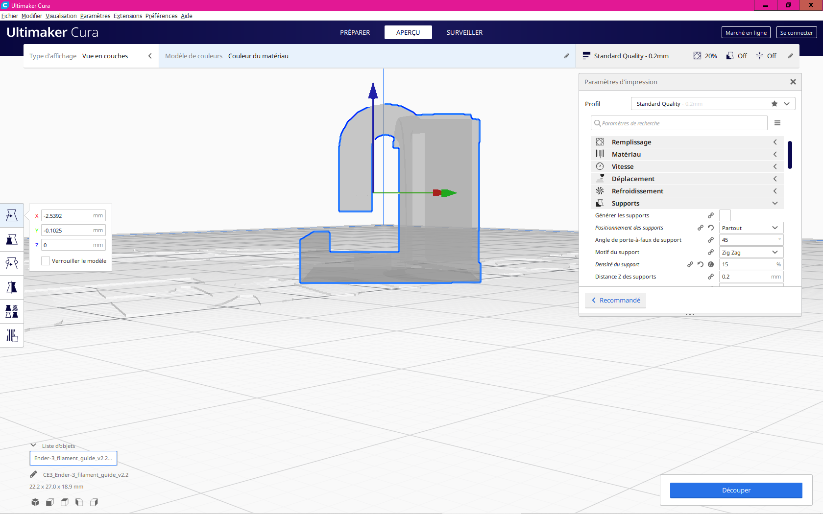Expand the Matériau settings category
Image resolution: width=823 pixels, height=514 pixels.
tap(687, 154)
